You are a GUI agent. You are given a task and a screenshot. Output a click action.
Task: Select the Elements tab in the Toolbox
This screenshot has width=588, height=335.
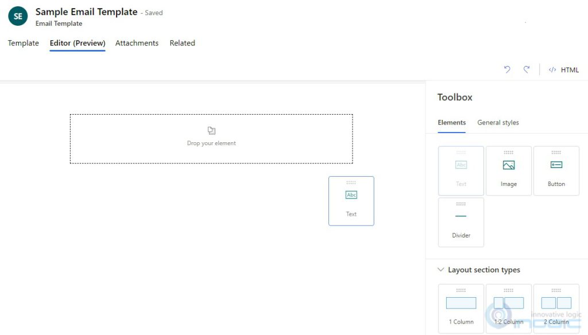point(451,122)
